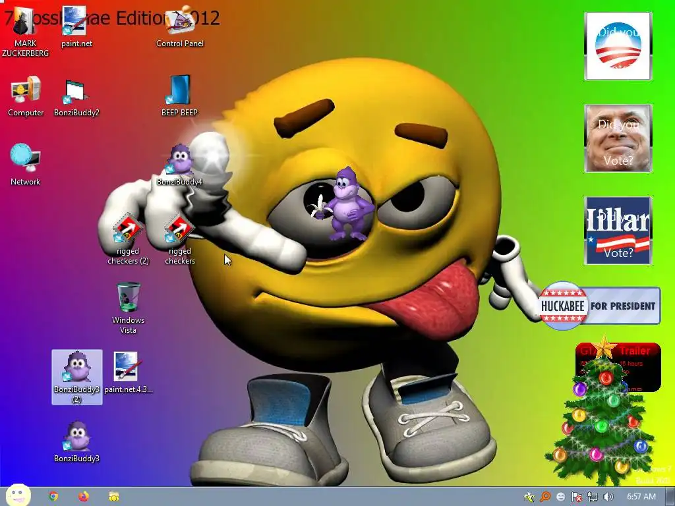Select the rigged checkers (2) shortcut
675x506 pixels.
pos(128,239)
